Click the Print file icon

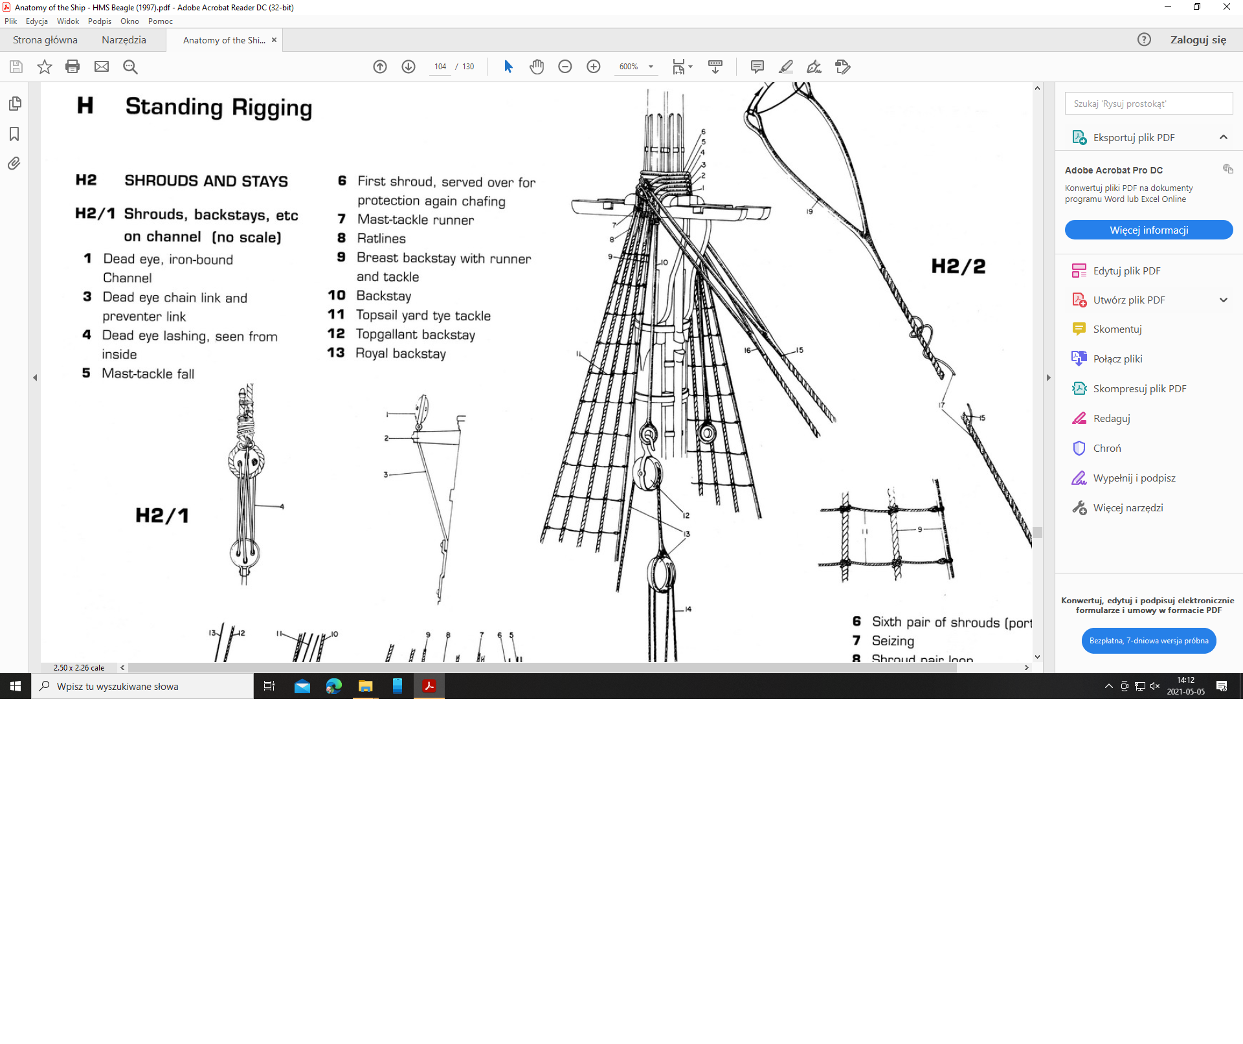point(73,67)
